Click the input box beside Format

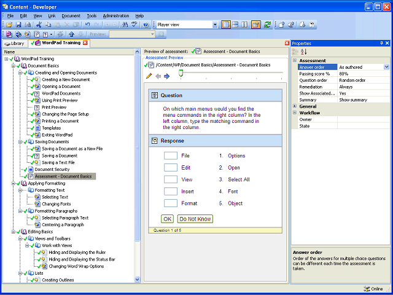point(171,203)
